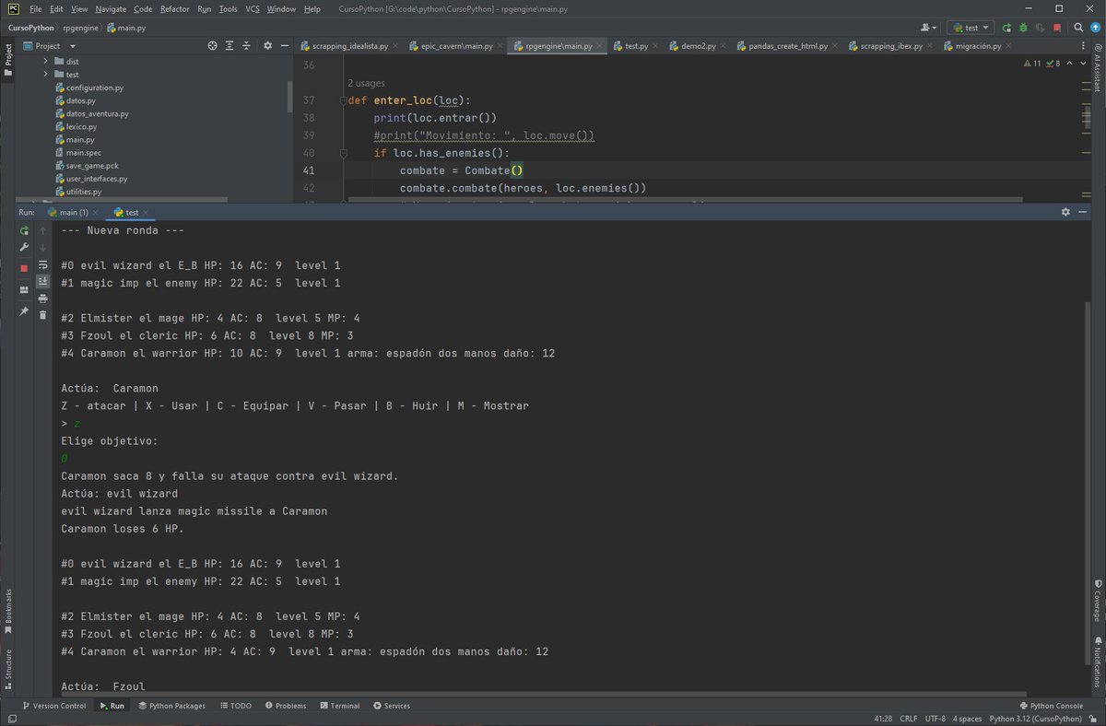Open Search Everywhere magnifier
Viewport: 1106px width, 726px height.
pyautogui.click(x=1077, y=28)
